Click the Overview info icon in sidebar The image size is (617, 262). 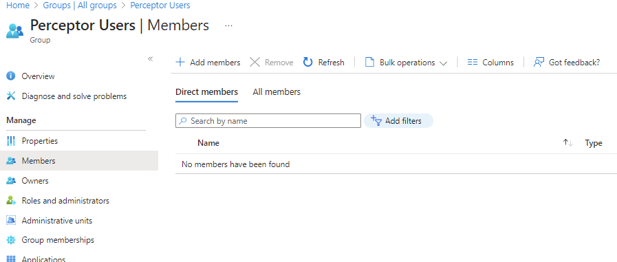11,76
